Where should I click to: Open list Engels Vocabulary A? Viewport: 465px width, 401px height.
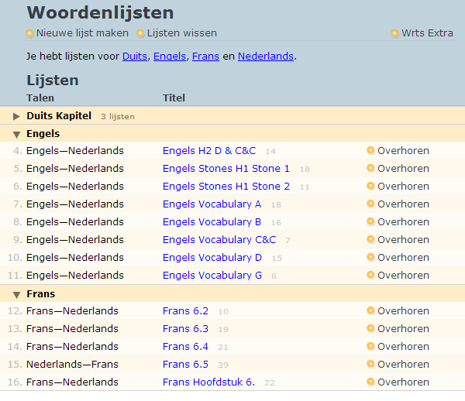coord(212,204)
